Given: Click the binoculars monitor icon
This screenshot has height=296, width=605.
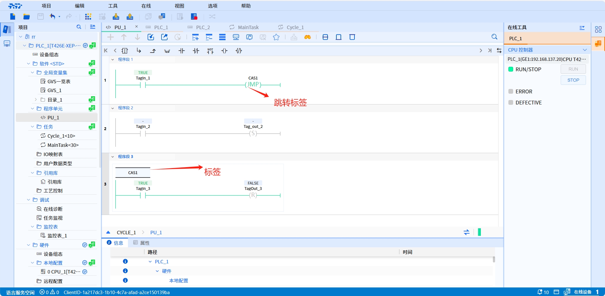Looking at the screenshot, I should [307, 37].
